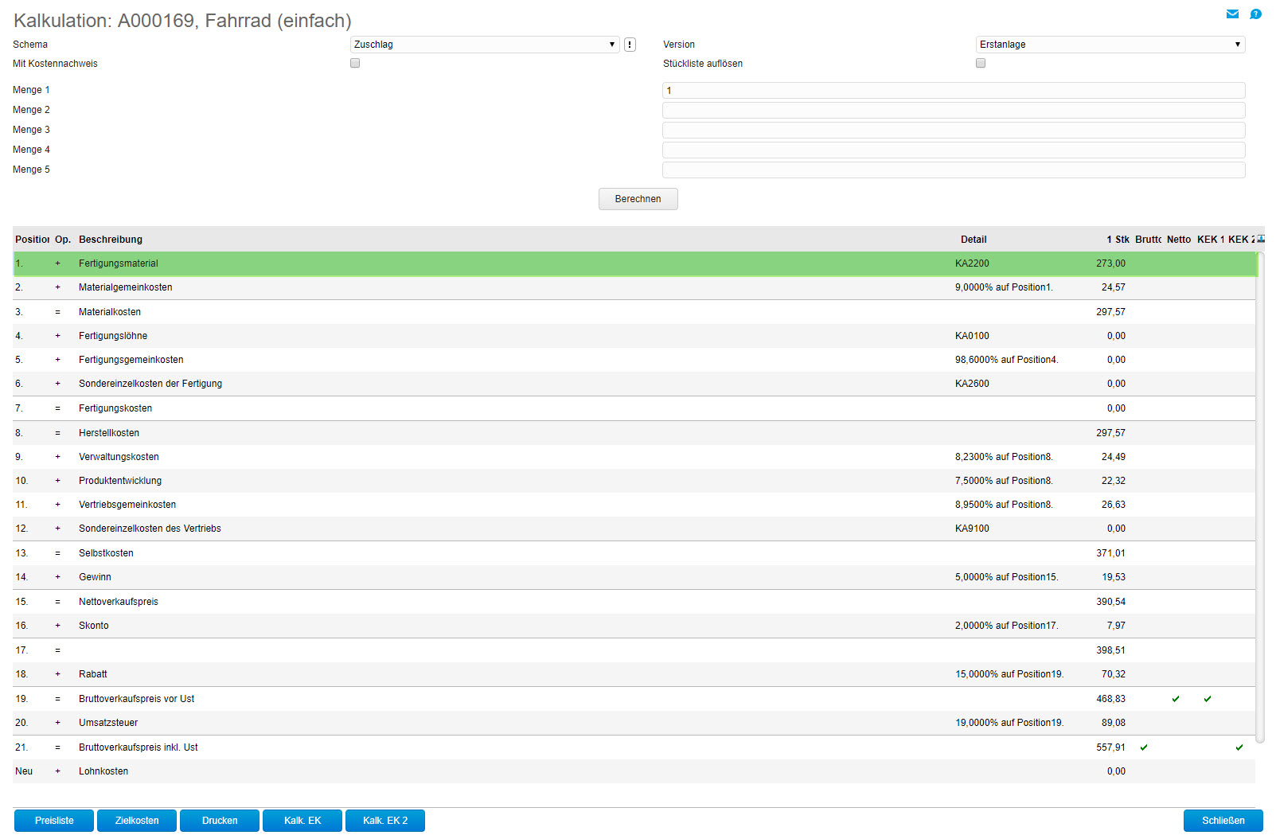Sort by the Beschreibung column header
This screenshot has height=839, width=1276.
pyautogui.click(x=111, y=240)
